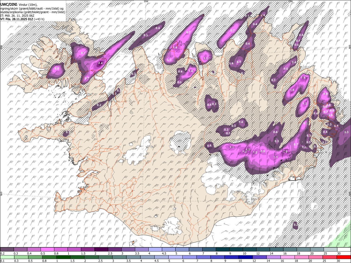Select pure red bottom swatch after 30
This screenshot has width=351, height=263.
point(344,257)
